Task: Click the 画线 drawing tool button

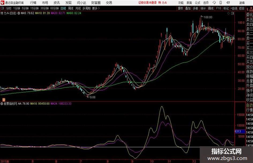Action: pos(211,8)
